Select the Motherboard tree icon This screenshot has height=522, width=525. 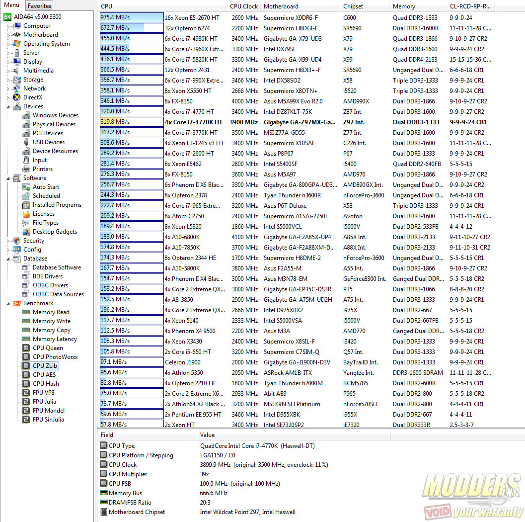coord(17,35)
